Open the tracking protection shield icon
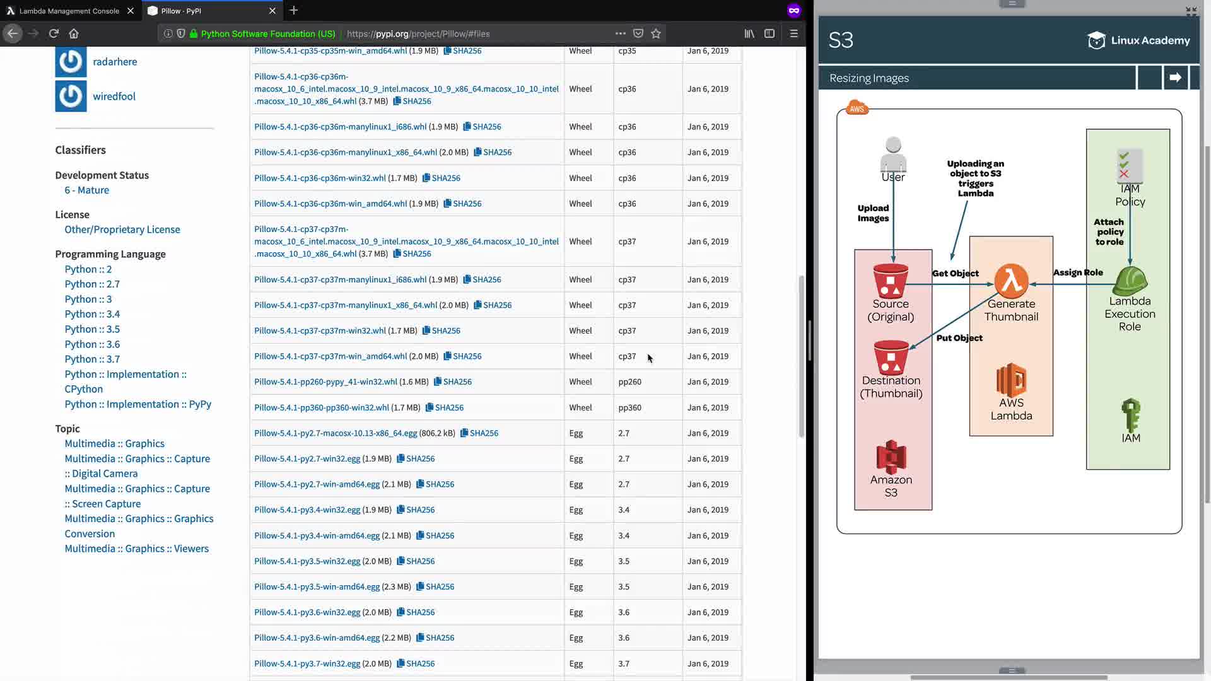Image resolution: width=1211 pixels, height=681 pixels. pos(181,33)
